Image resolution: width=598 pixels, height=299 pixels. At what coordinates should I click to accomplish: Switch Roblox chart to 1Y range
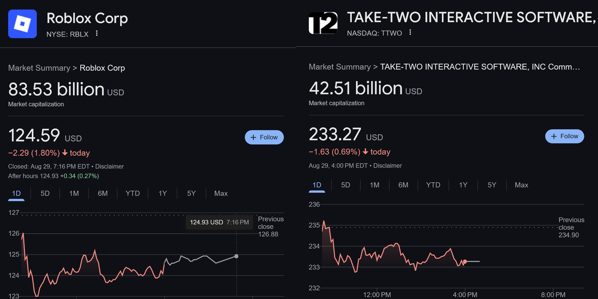point(163,193)
